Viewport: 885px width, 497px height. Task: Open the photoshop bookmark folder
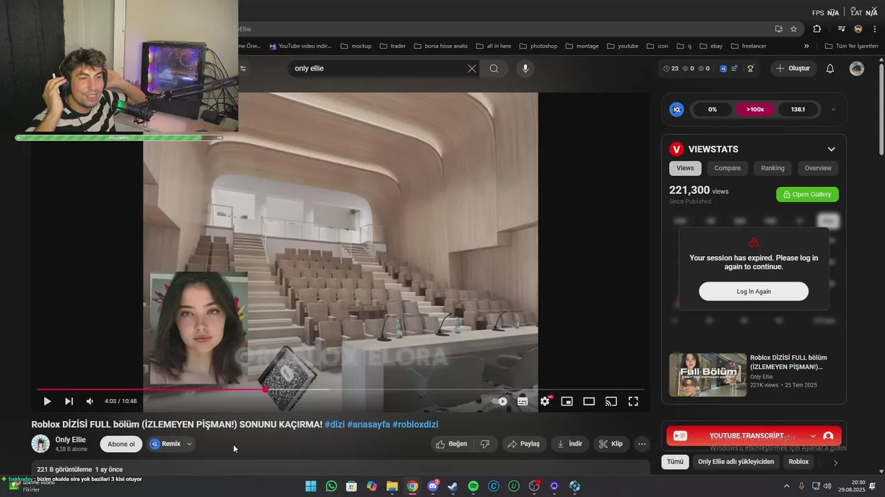tap(538, 46)
